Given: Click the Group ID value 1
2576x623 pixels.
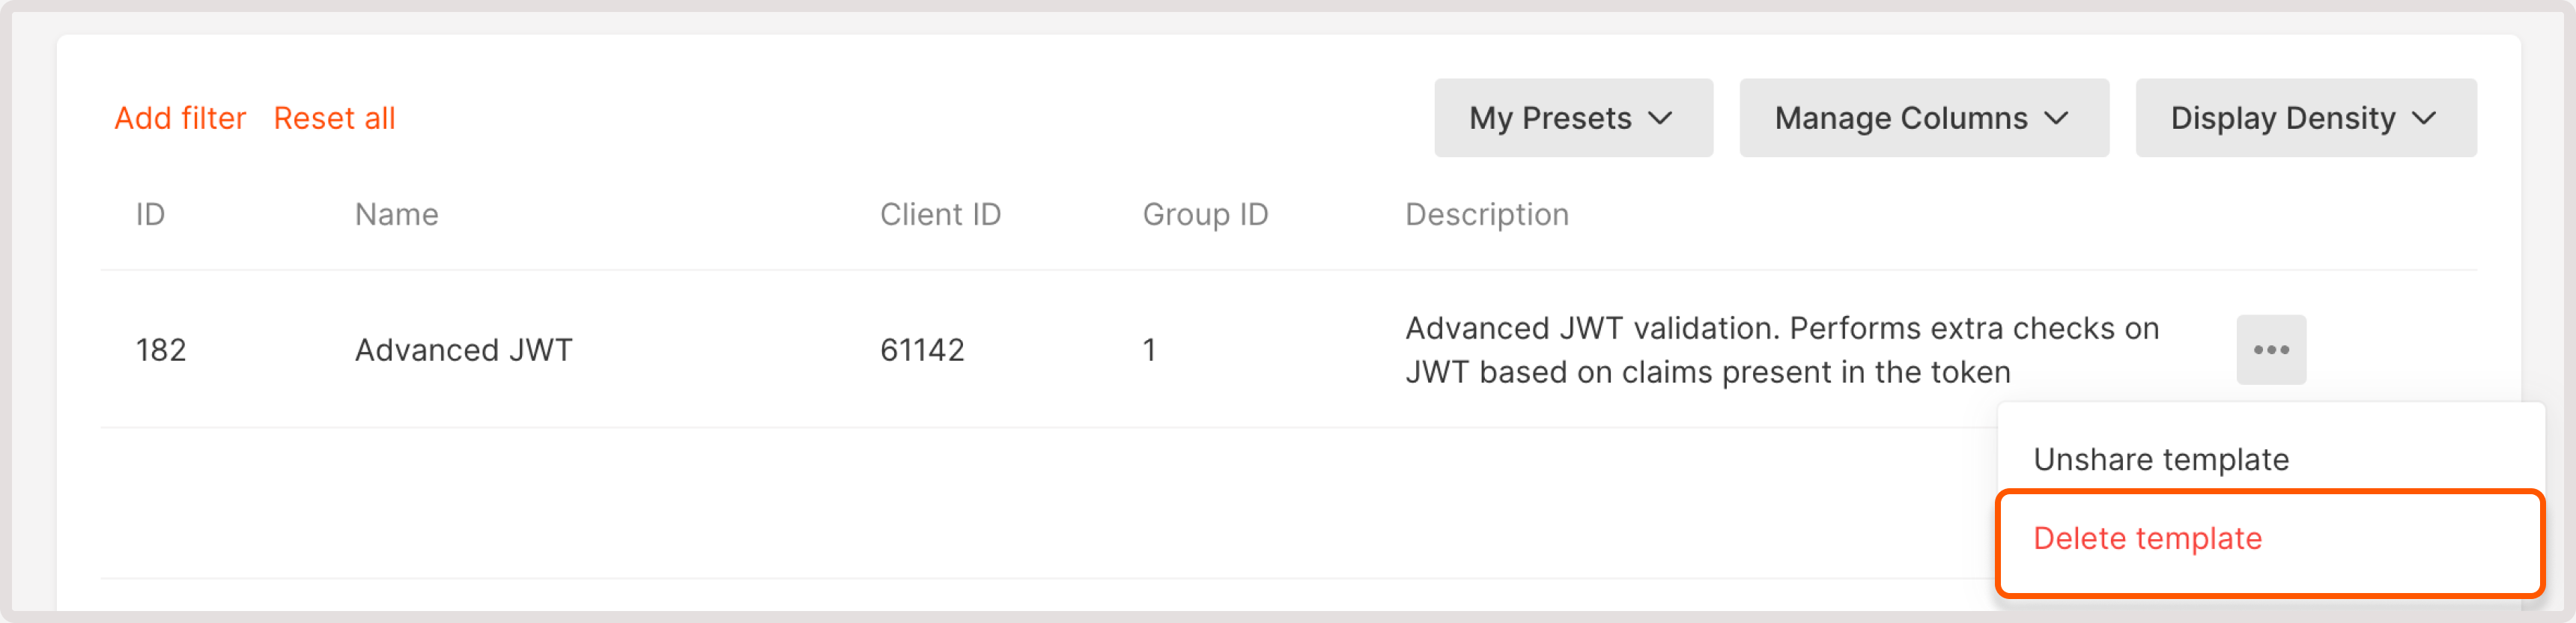Looking at the screenshot, I should (x=1149, y=350).
